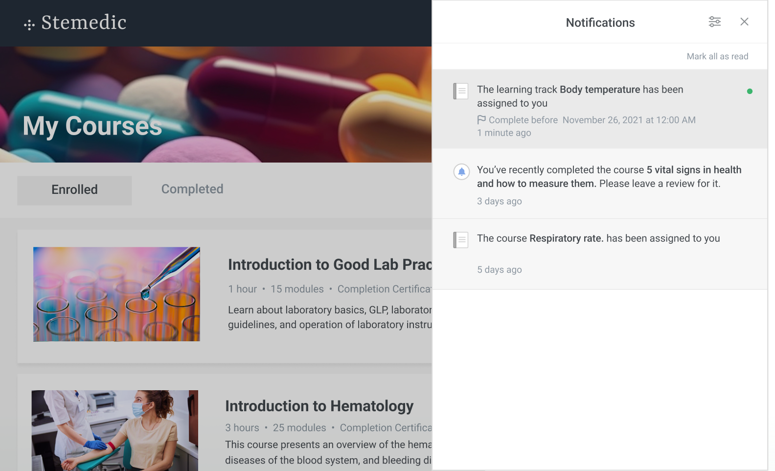775x471 pixels.
Task: Click the Stemedic logo
Action: (75, 23)
